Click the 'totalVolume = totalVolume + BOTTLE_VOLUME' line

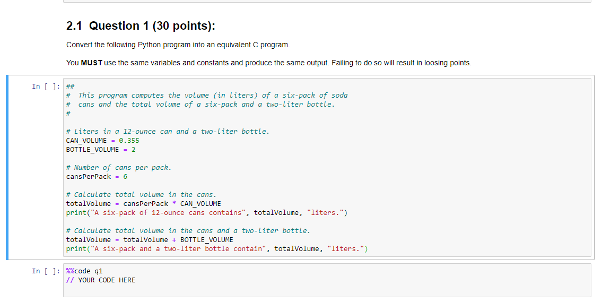(x=150, y=240)
